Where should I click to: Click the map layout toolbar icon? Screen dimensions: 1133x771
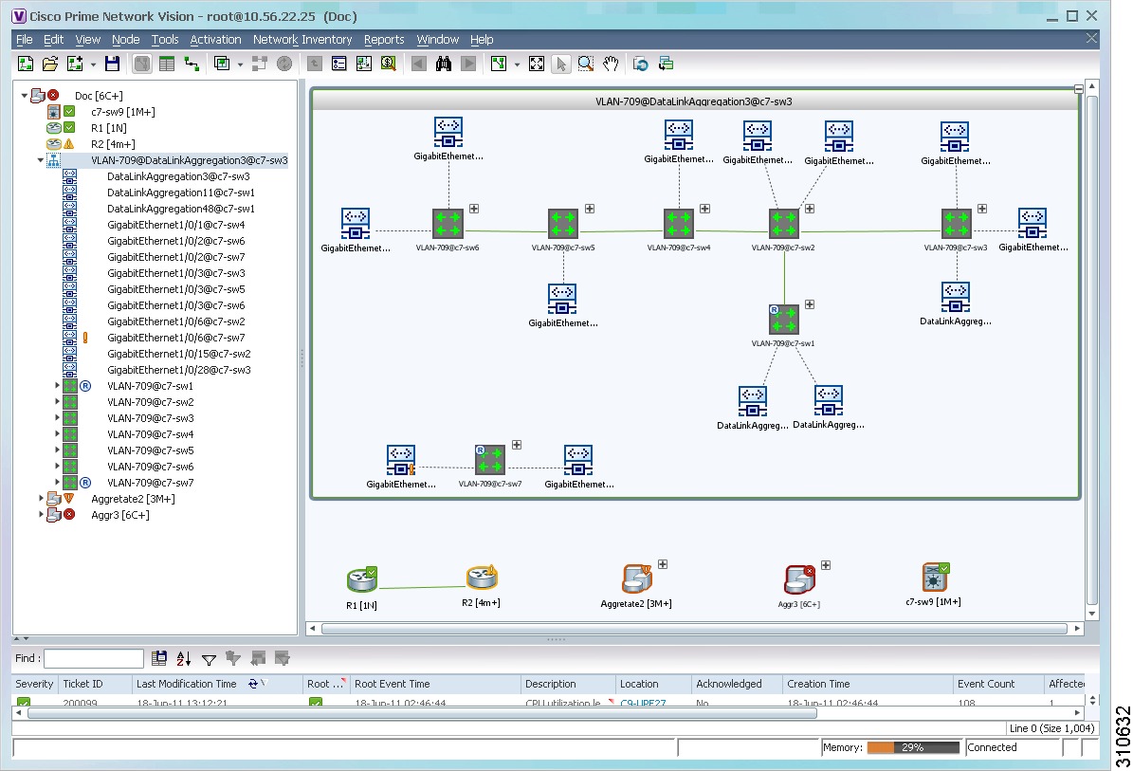(x=499, y=64)
